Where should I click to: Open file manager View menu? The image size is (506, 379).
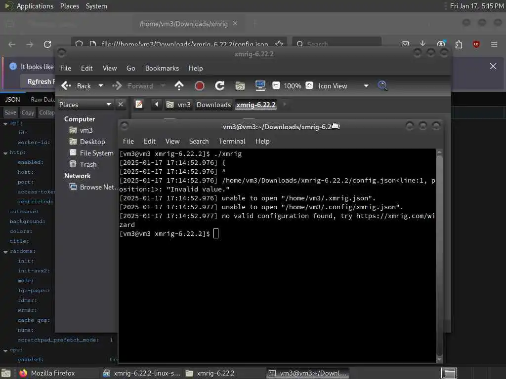[110, 68]
